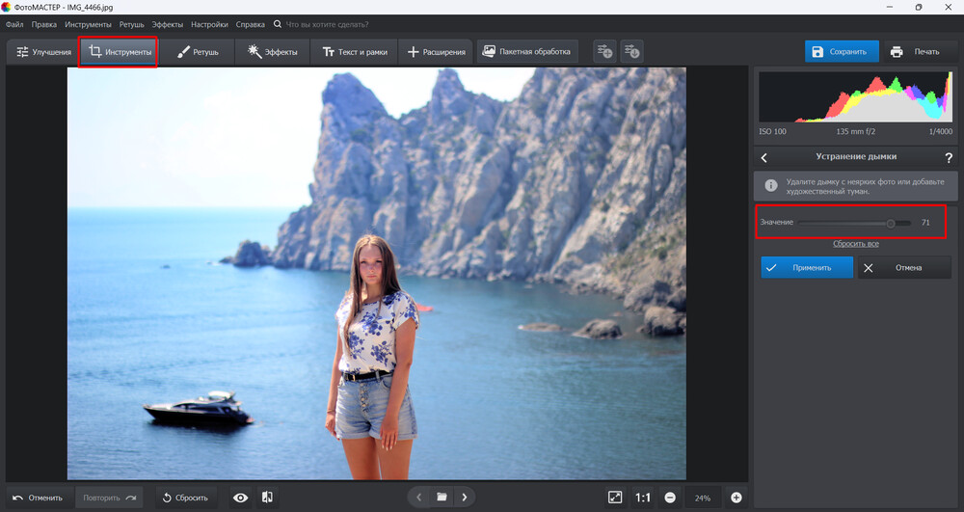The width and height of the screenshot is (964, 512).
Task: Zoom in with the plus button
Action: [736, 498]
